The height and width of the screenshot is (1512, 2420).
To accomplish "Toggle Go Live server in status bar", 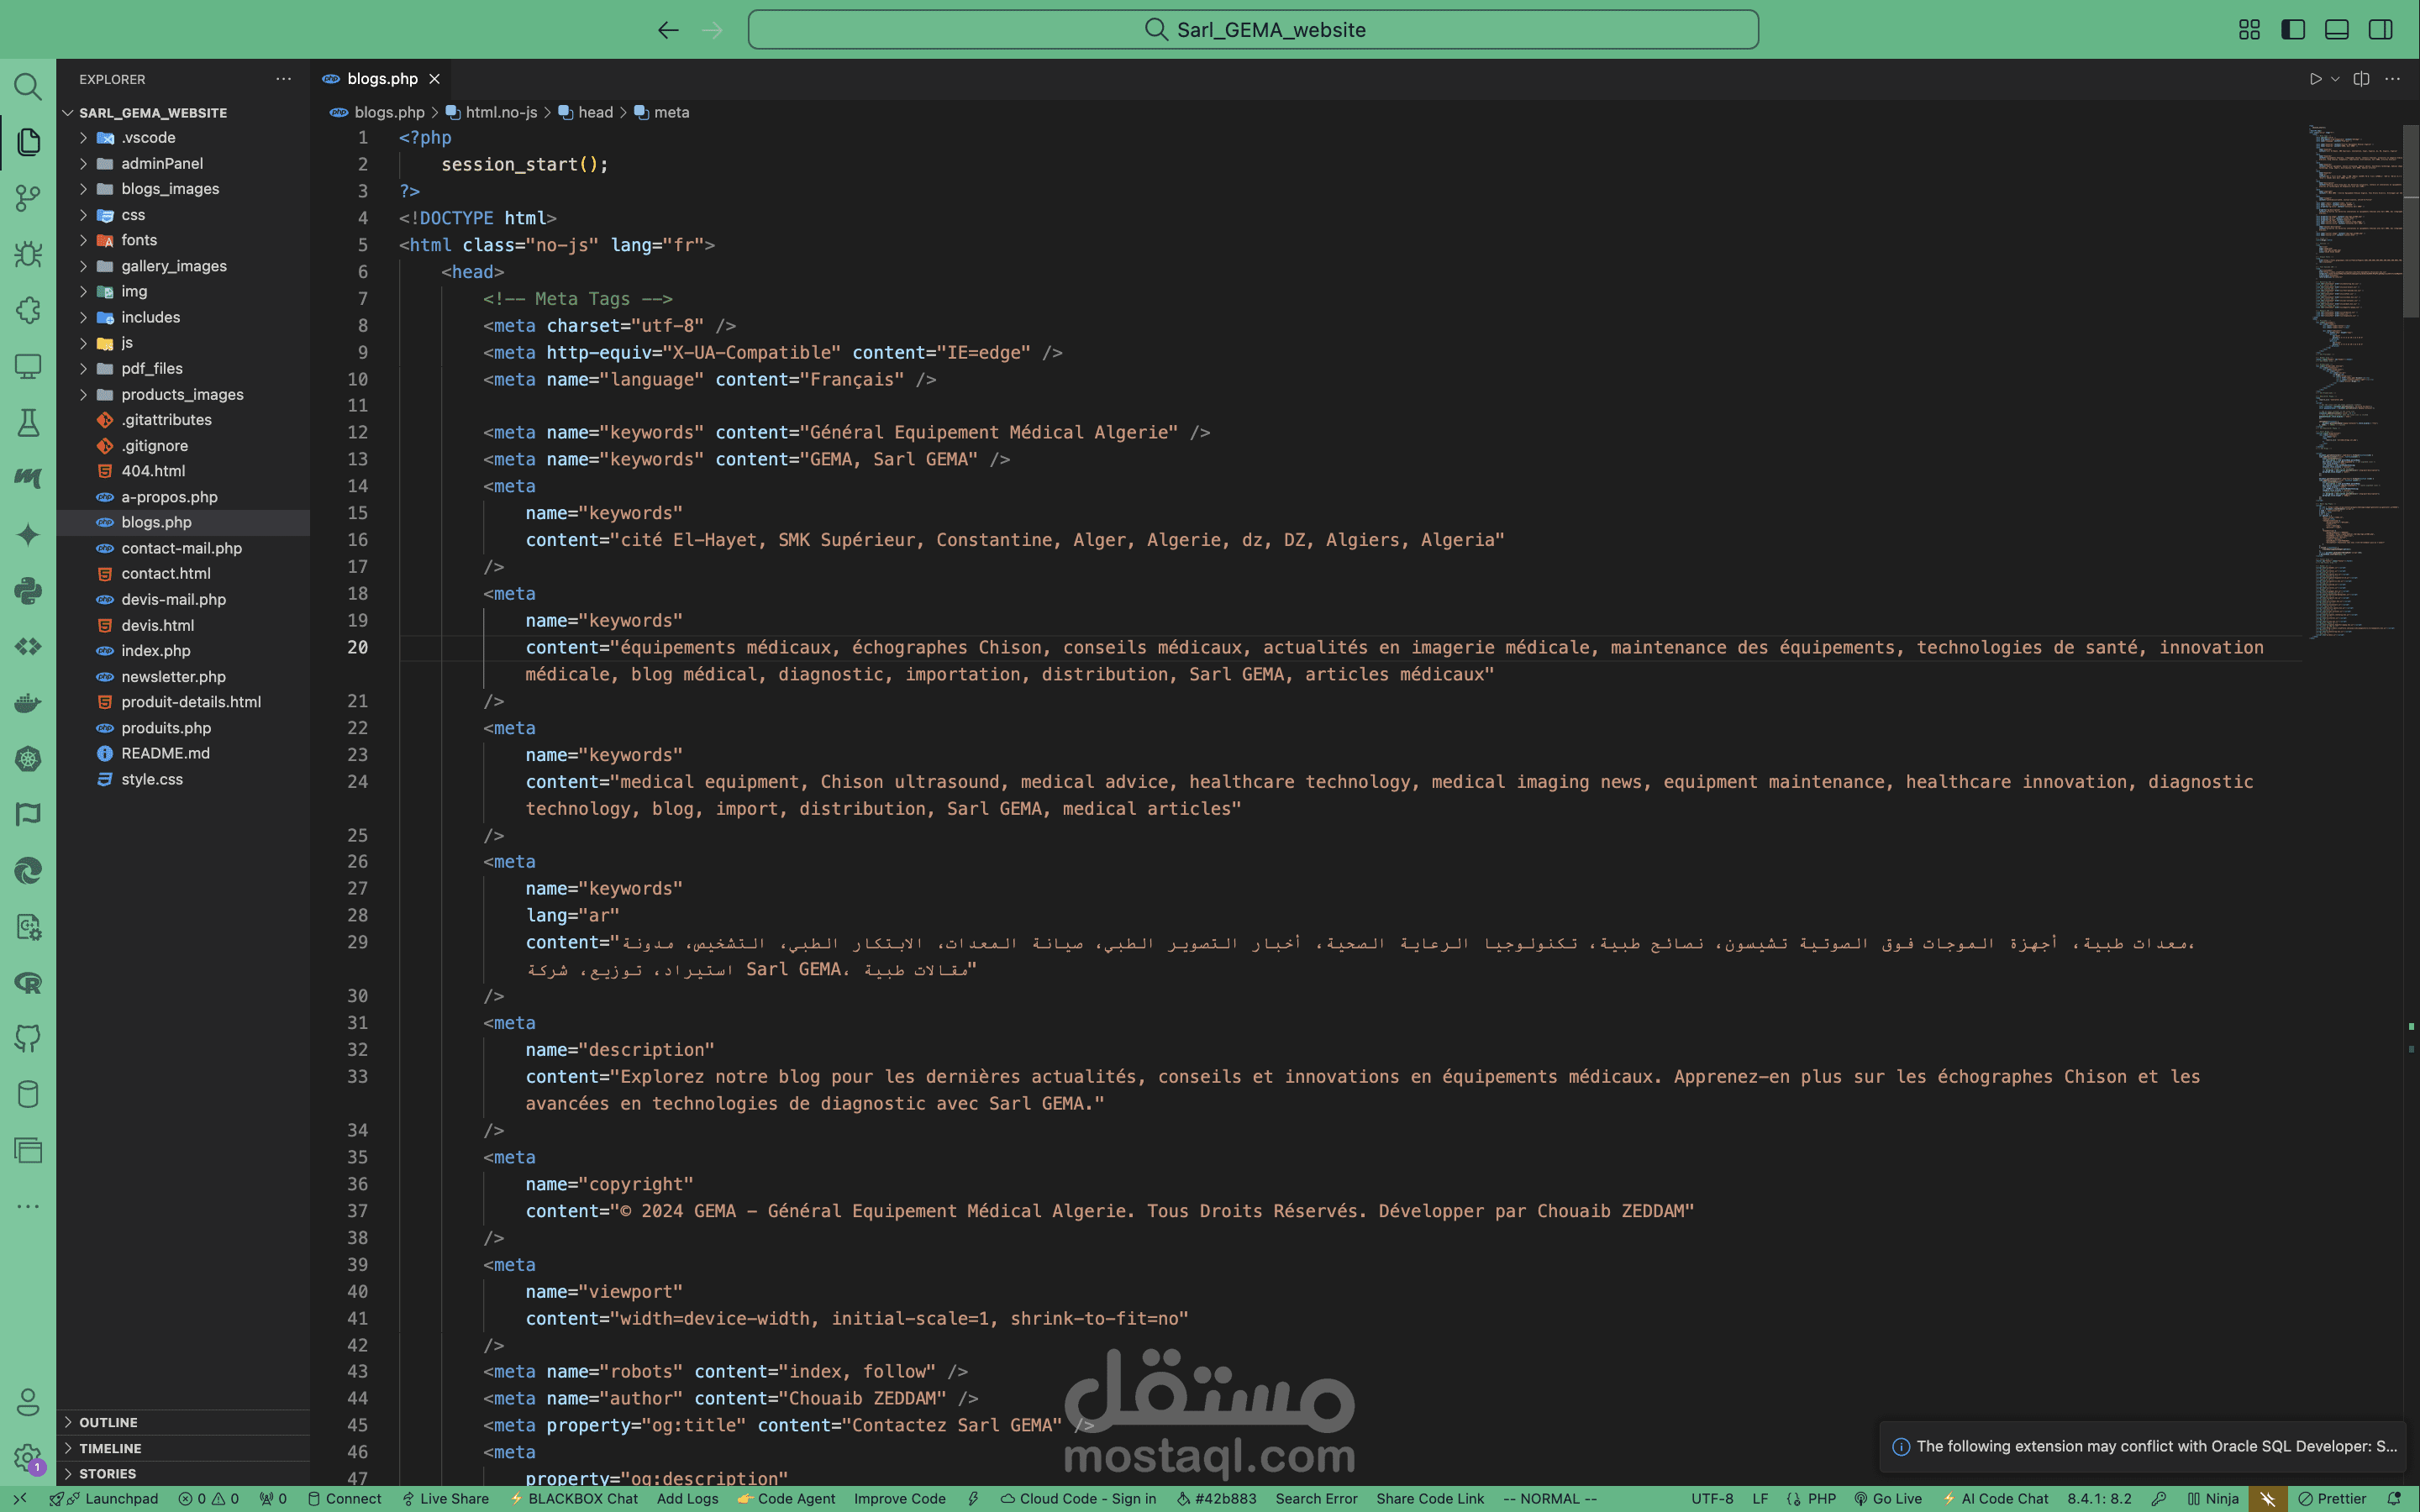I will click(x=1888, y=1498).
